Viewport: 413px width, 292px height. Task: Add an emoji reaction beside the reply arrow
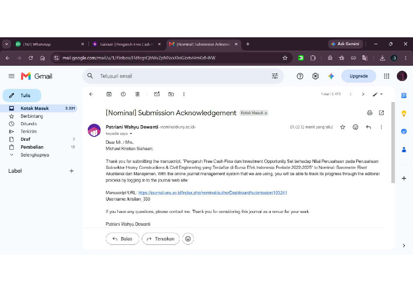coord(355,127)
